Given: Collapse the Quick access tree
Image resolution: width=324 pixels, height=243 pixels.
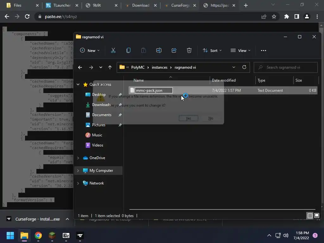Looking at the screenshot, I should (78, 84).
